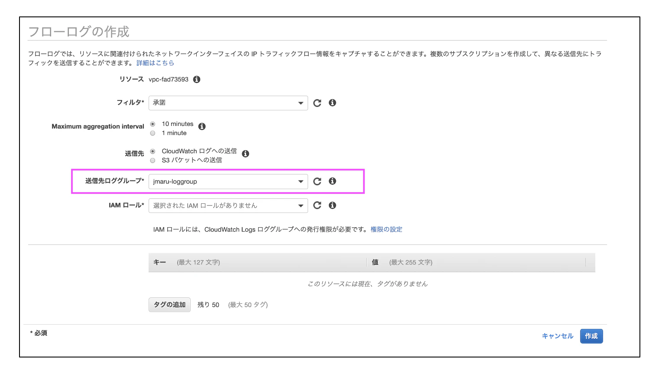Click the info icon beside 送信先 options
This screenshot has height=367, width=649.
[246, 154]
